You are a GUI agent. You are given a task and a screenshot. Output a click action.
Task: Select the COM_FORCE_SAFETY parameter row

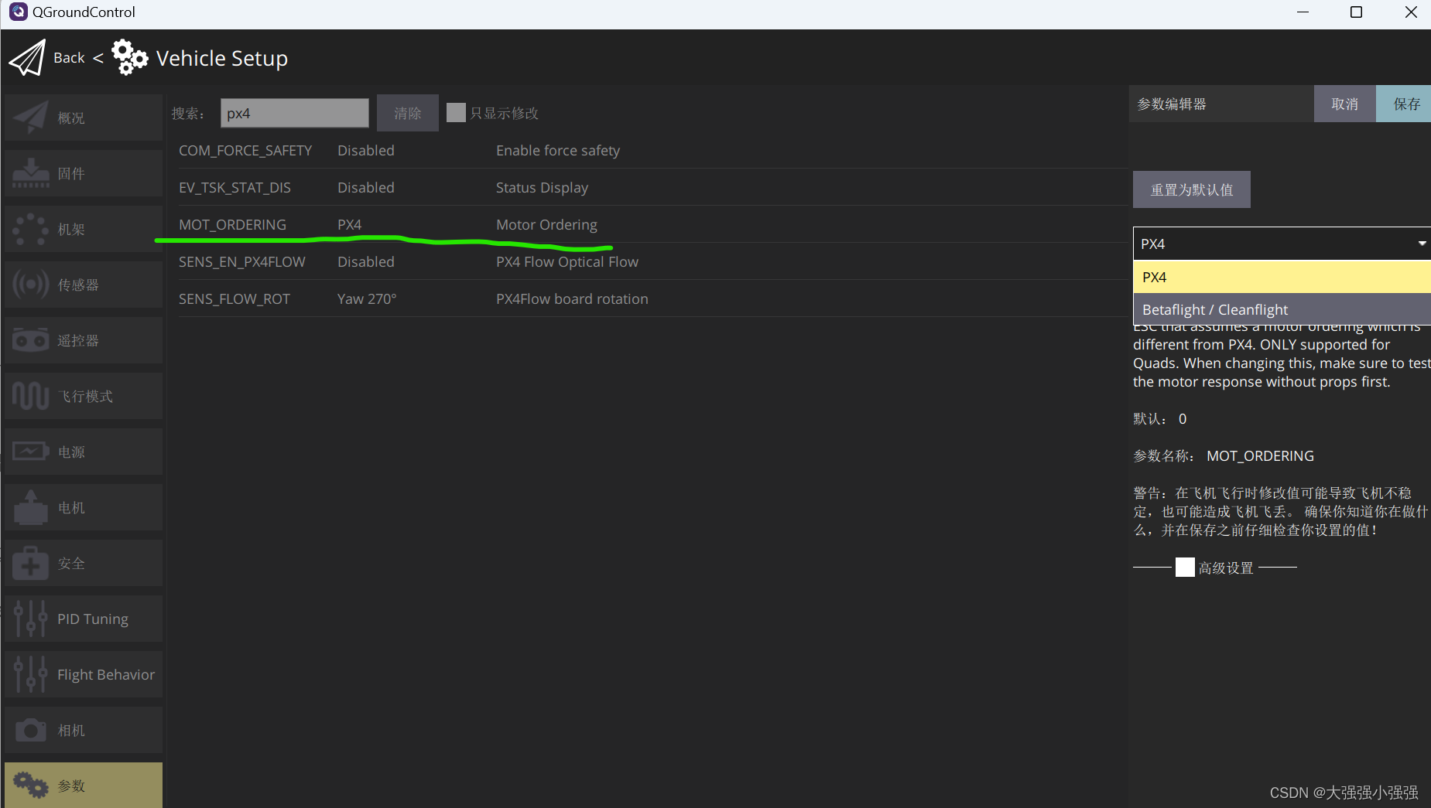[x=653, y=150]
